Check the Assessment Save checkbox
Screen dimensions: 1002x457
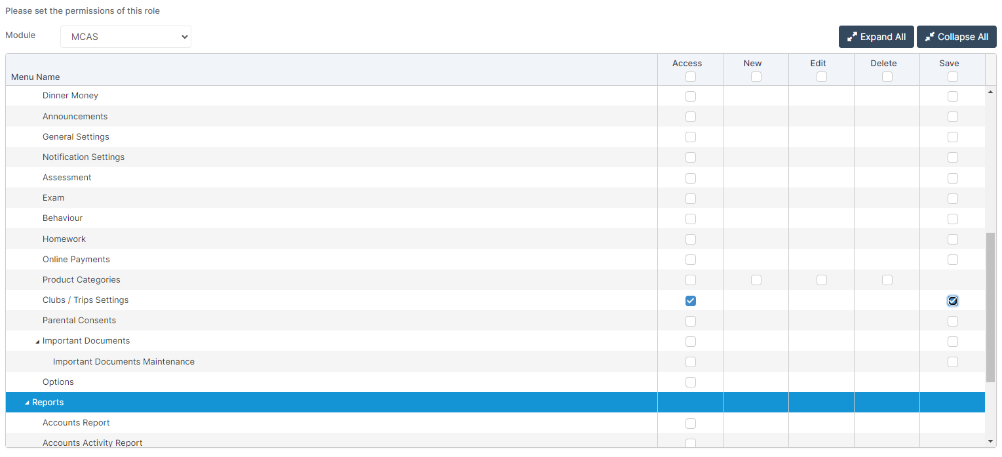pos(953,178)
